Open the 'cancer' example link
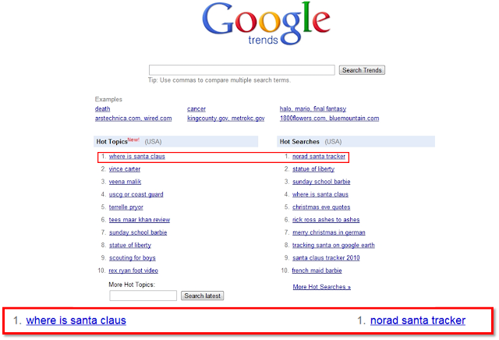The image size is (499, 340). tap(196, 109)
